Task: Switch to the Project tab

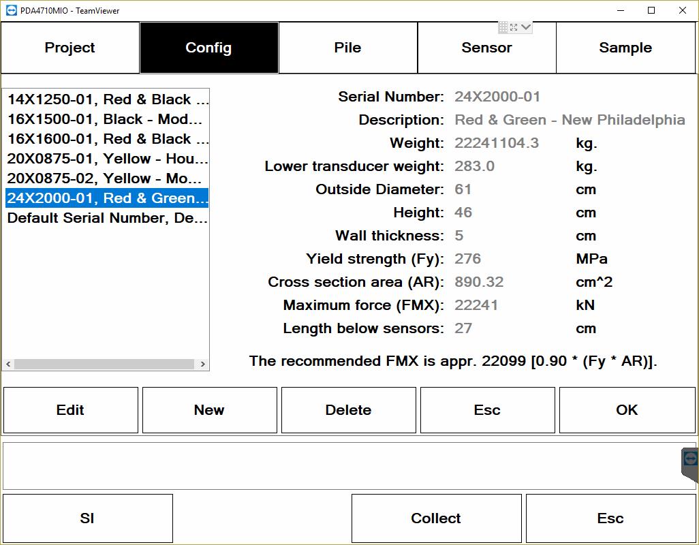Action: click(70, 48)
